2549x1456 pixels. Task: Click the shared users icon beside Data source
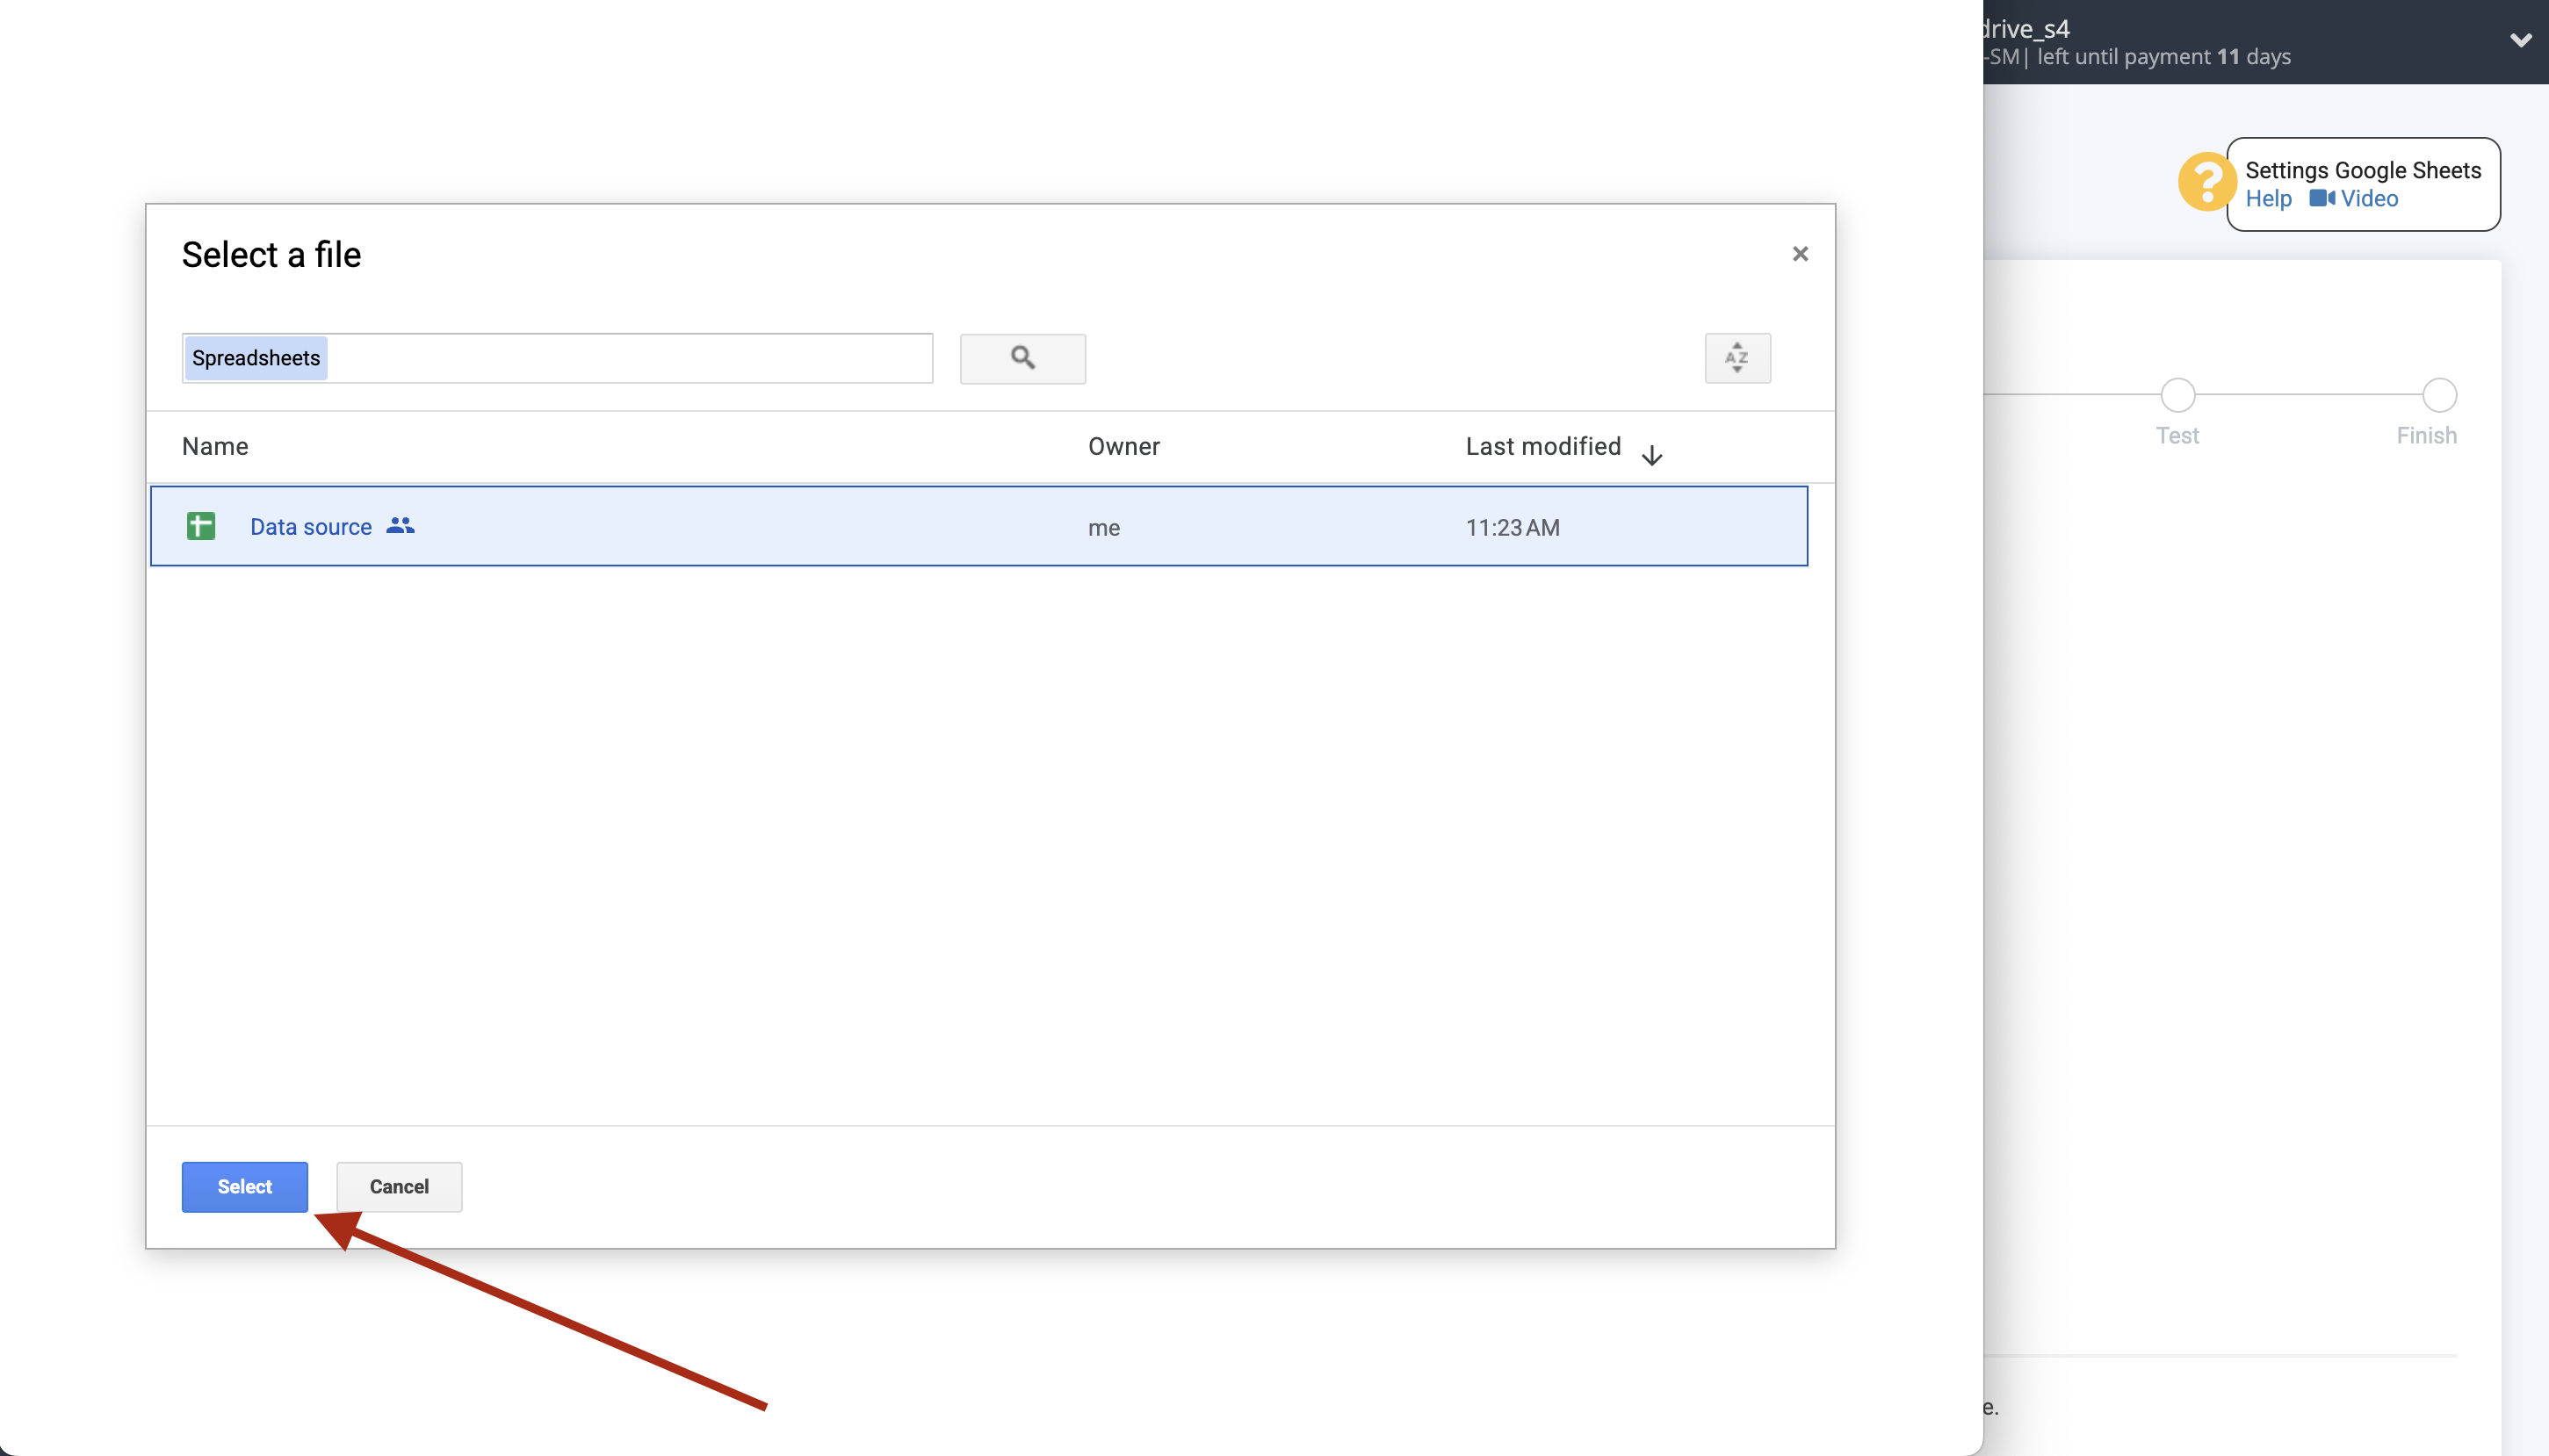click(x=399, y=526)
